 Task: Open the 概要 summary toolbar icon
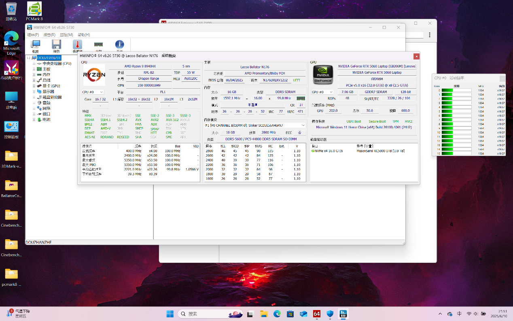tap(36, 45)
